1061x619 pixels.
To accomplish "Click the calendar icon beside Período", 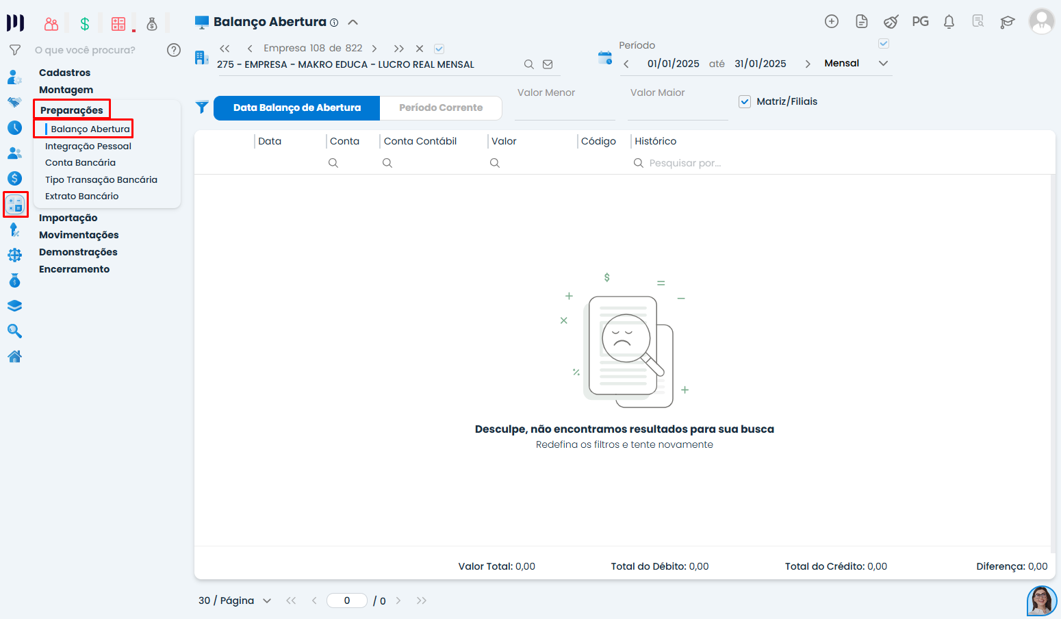I will pyautogui.click(x=605, y=58).
